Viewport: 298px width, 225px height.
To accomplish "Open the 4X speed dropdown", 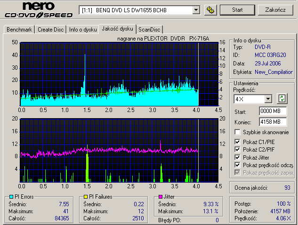I will coord(268,99).
